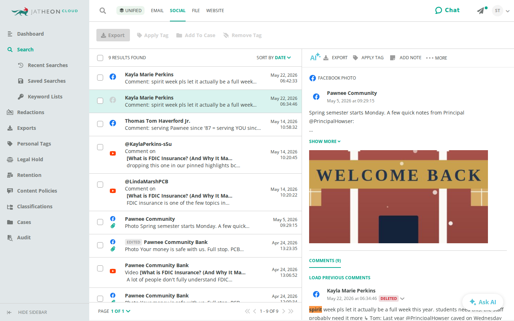Image resolution: width=514 pixels, height=321 pixels.
Task: Switch to the Email tab
Action: point(157,11)
